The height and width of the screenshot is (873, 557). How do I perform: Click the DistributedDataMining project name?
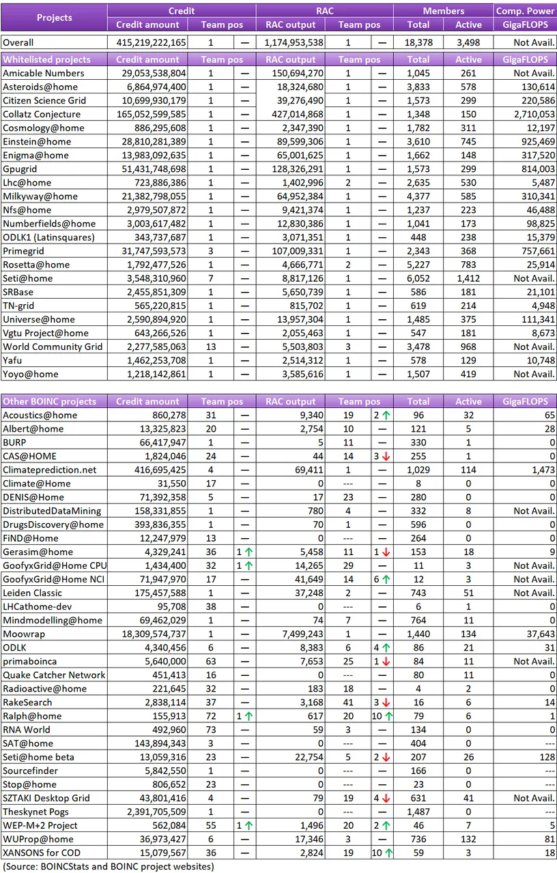point(52,511)
